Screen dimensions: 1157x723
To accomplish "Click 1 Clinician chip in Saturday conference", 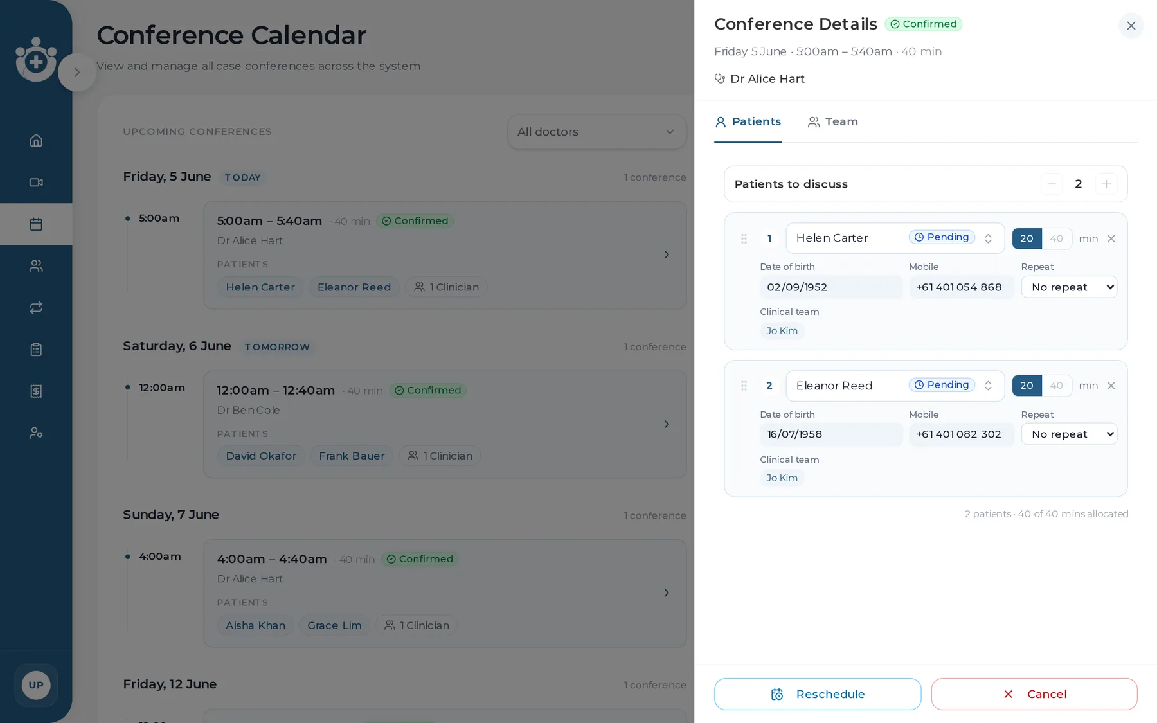I will (x=440, y=456).
